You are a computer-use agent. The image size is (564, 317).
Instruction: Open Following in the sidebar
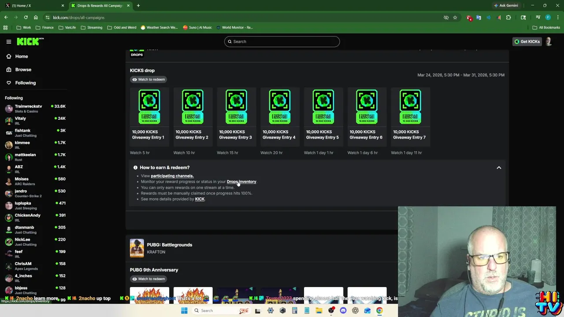pyautogui.click(x=21, y=83)
